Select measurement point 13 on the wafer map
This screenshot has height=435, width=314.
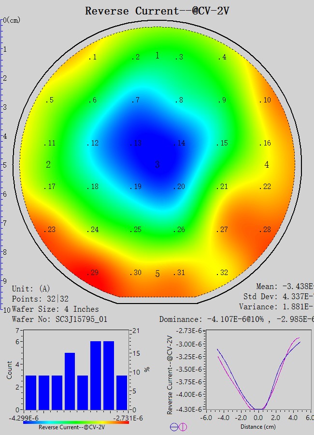click(x=137, y=143)
